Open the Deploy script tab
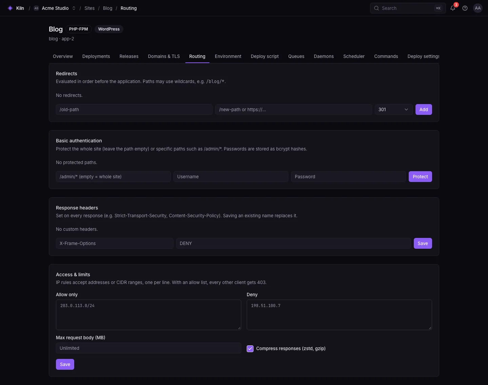The height and width of the screenshot is (385, 488). tap(265, 56)
